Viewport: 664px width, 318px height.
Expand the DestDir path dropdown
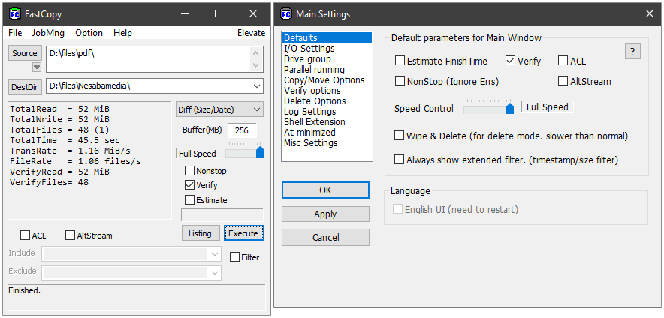(257, 85)
